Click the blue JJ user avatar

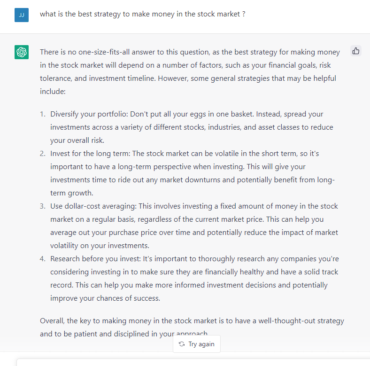point(22,15)
